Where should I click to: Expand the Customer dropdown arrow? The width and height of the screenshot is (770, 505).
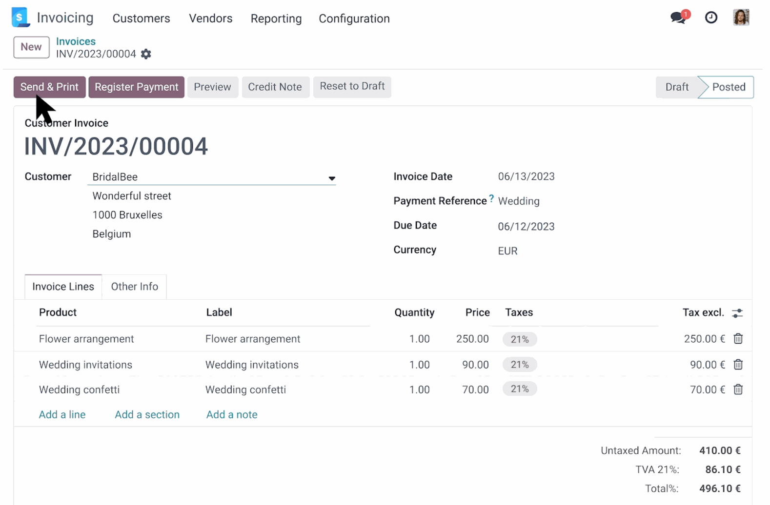tap(332, 178)
